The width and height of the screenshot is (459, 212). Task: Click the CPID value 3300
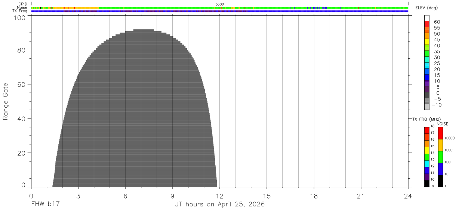coord(220,4)
